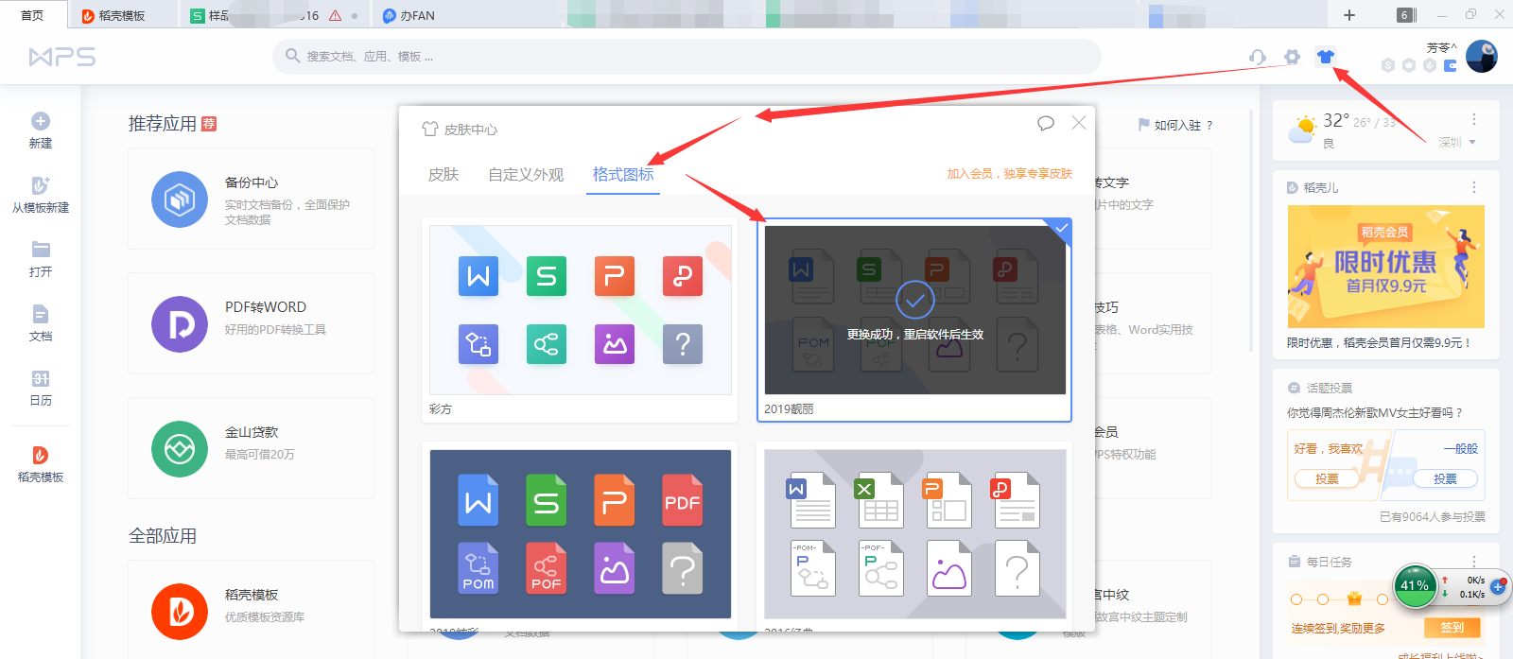Click the 打开 folder icon in sidebar
Viewport: 1513px width, 659px height.
pos(41,250)
